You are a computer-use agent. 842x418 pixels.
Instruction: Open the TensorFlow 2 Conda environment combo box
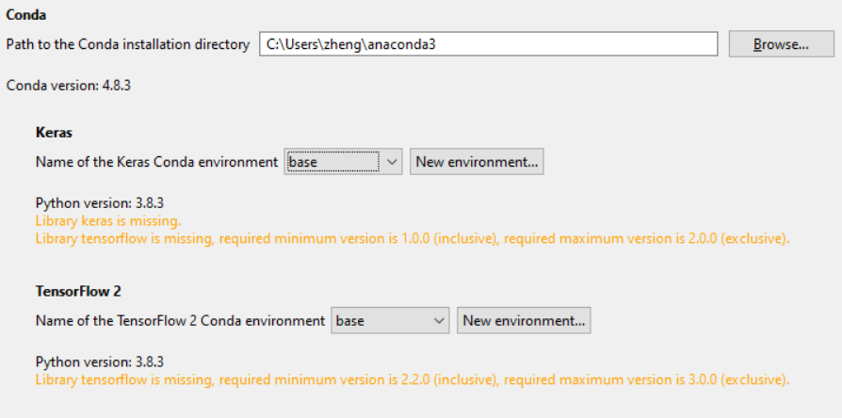[x=381, y=321]
